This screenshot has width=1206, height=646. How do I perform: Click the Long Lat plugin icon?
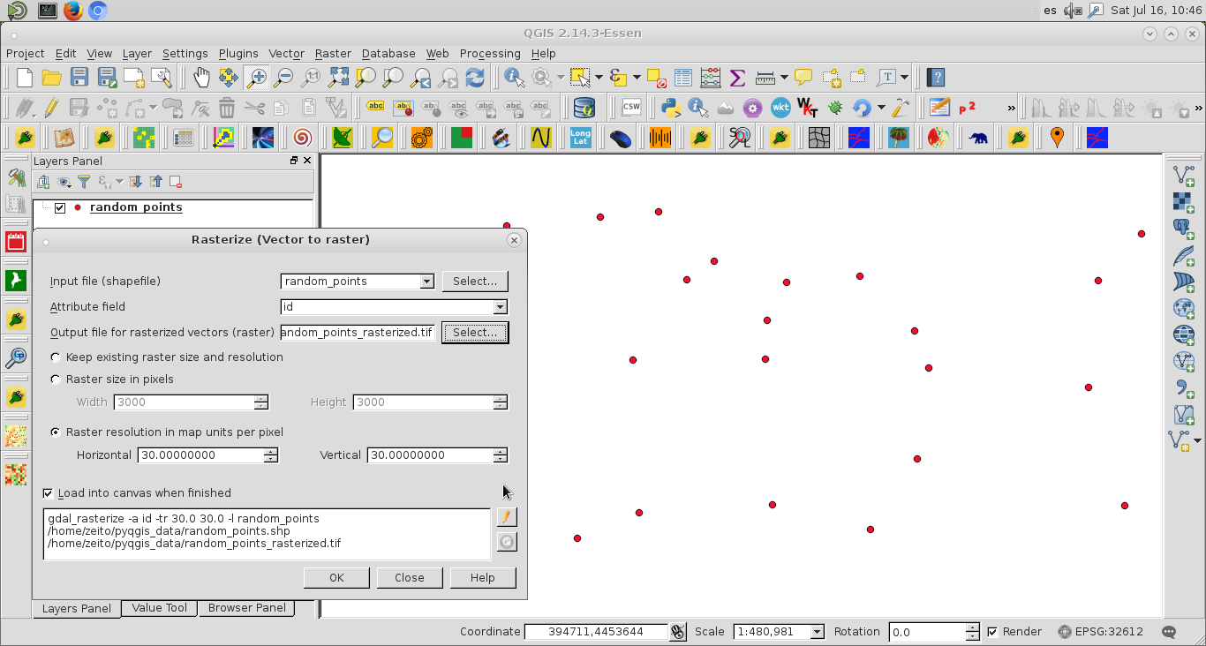pos(580,138)
